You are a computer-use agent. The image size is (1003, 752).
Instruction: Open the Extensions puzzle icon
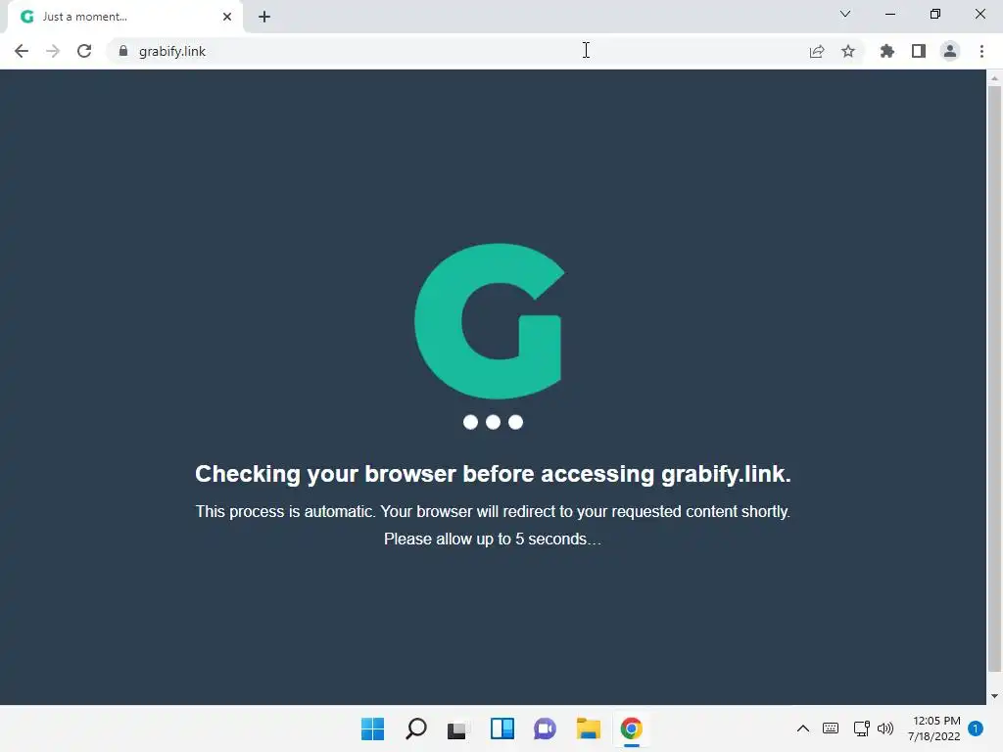886,51
